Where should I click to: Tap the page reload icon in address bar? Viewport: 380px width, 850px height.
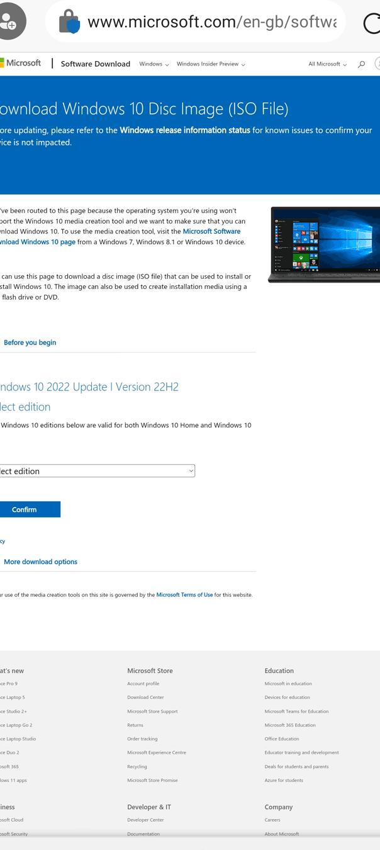tap(372, 23)
